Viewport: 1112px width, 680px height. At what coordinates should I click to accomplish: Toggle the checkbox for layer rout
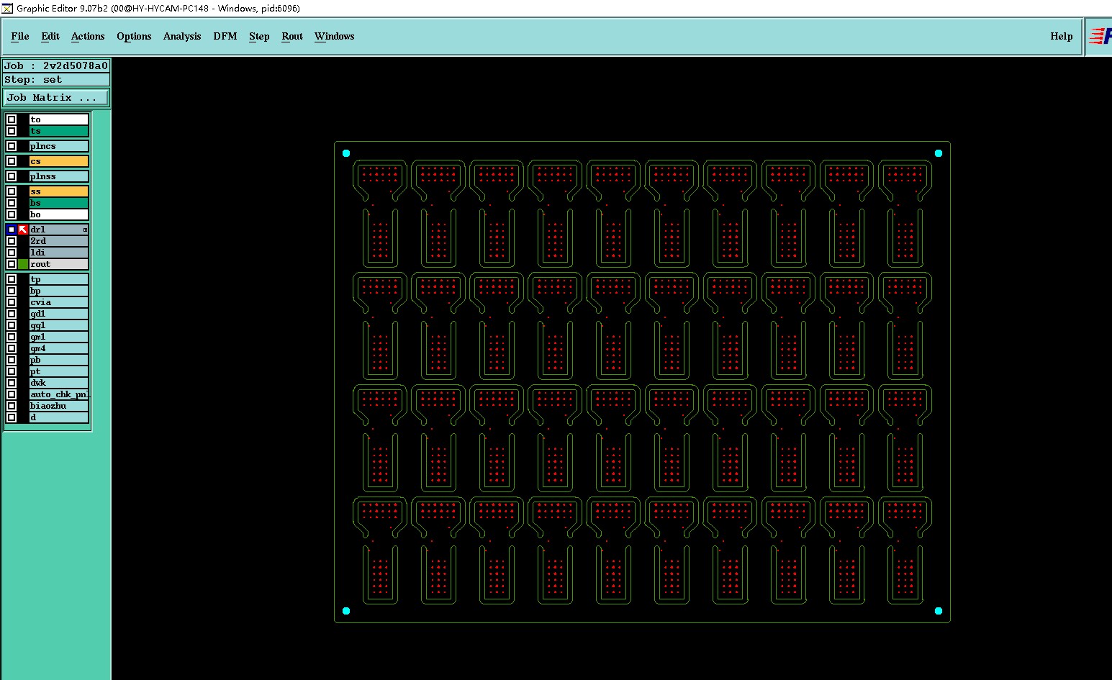[12, 264]
